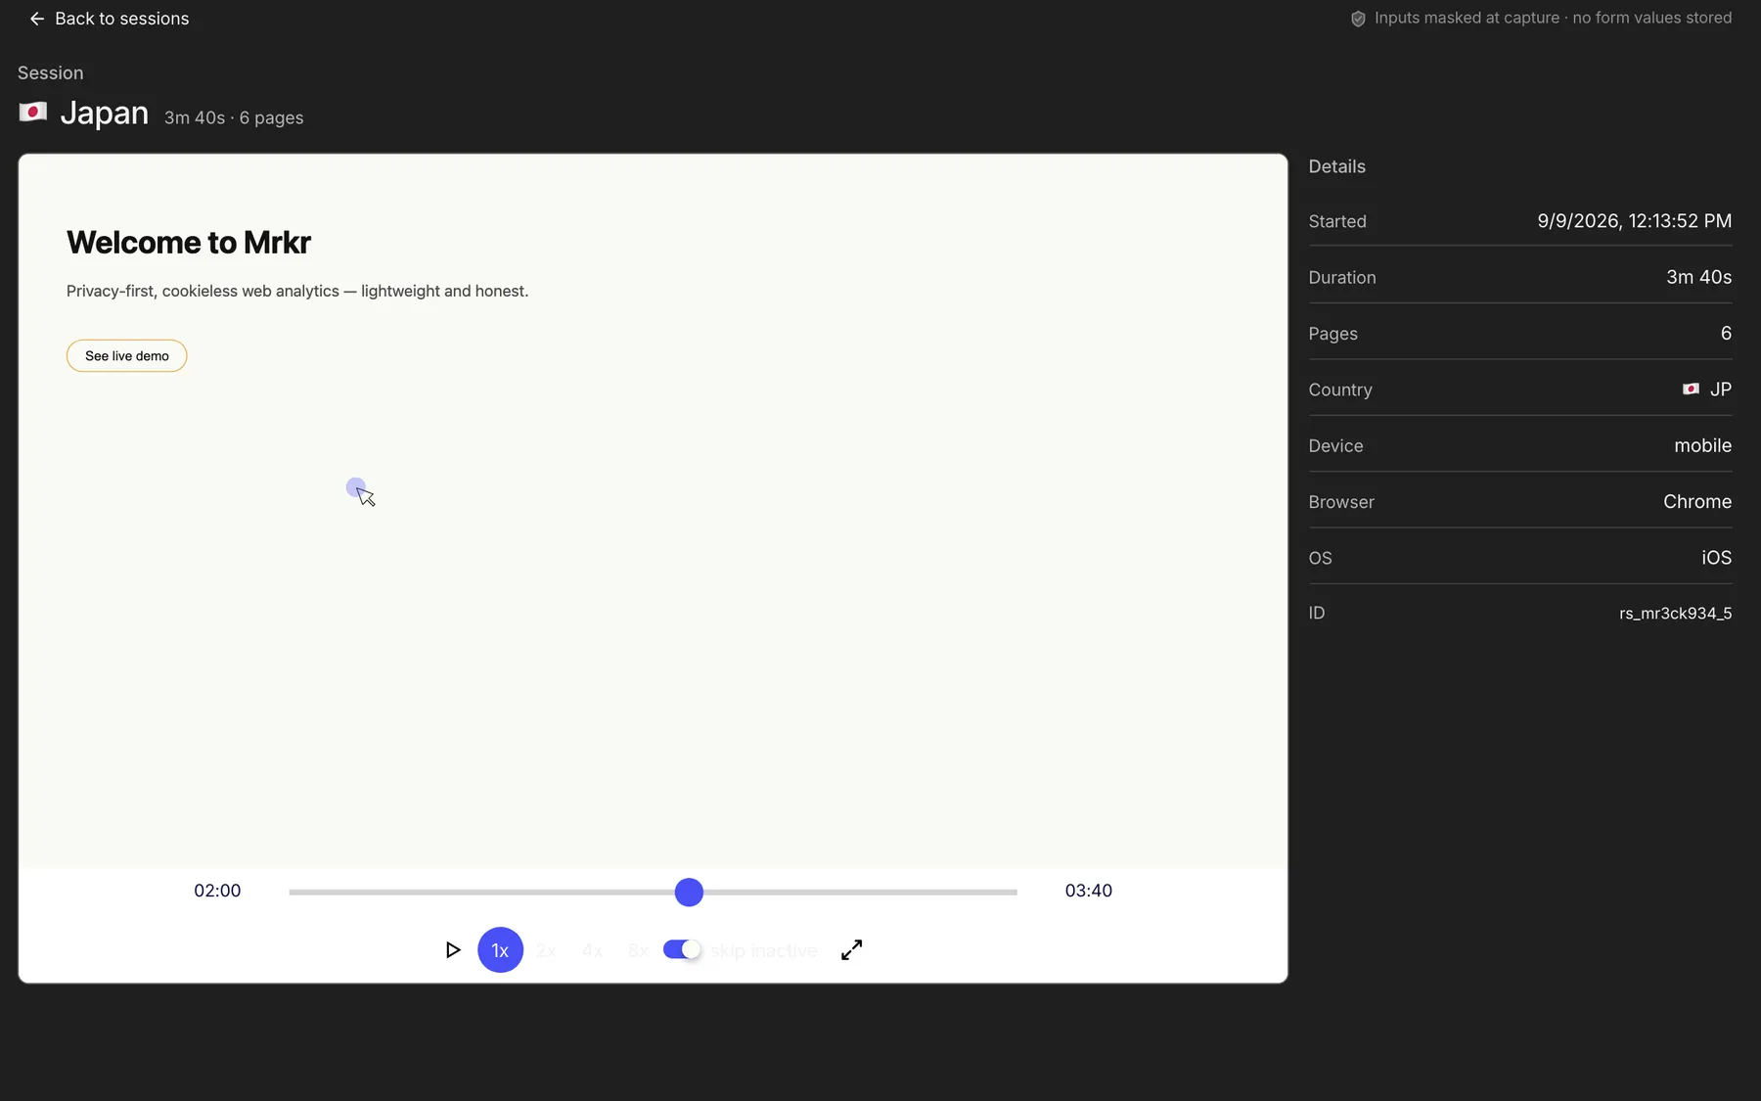The width and height of the screenshot is (1761, 1101).
Task: Click the Details panel heading
Action: coord(1336,166)
